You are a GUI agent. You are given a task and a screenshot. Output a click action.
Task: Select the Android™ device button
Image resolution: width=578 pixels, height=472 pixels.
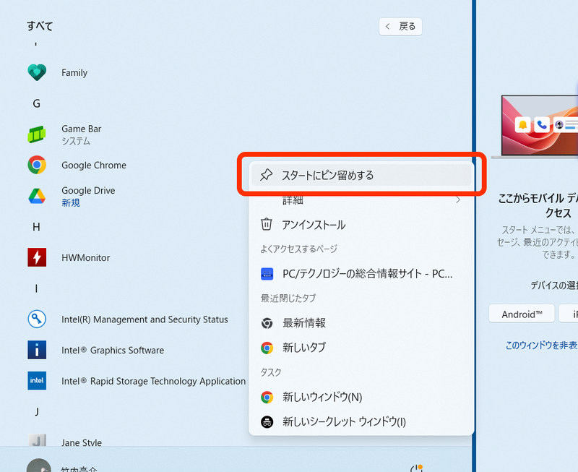[522, 313]
